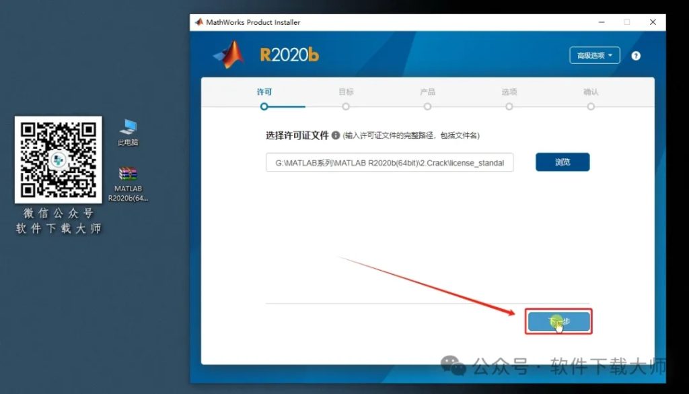Viewport: 689px width, 394px height.
Task: Open the 此电脑 desktop icon
Action: click(x=126, y=131)
